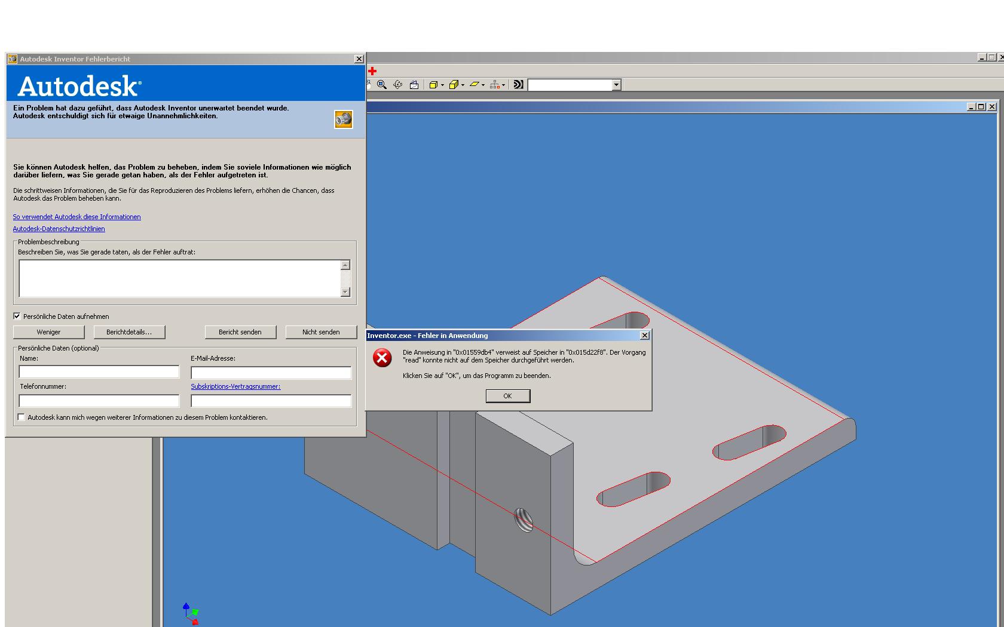Click the perspective camera cube icon

point(454,85)
